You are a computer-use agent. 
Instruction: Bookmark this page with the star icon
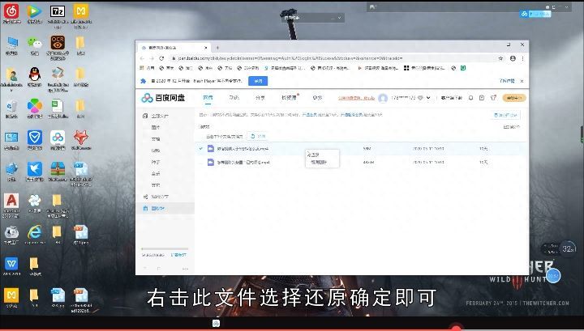pyautogui.click(x=500, y=58)
